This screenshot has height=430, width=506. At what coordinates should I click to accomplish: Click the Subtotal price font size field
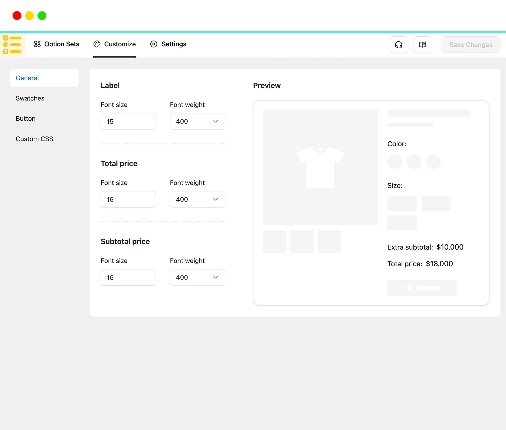tap(128, 277)
